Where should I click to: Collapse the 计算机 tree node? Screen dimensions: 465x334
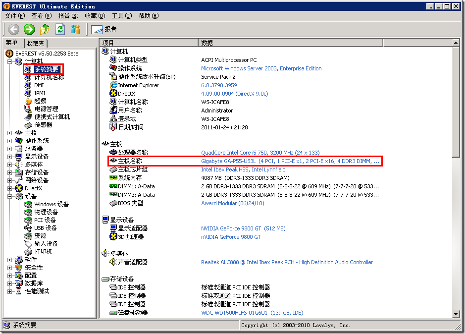coord(10,61)
